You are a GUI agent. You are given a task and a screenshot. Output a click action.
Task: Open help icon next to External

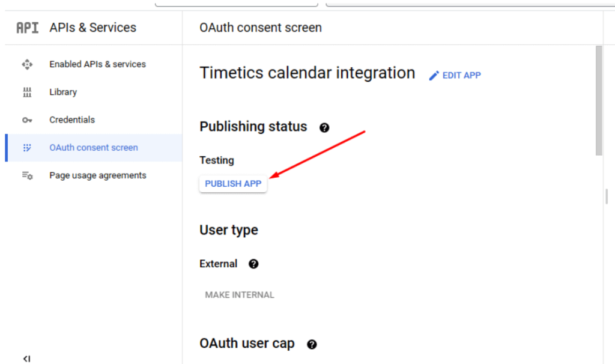[253, 264]
